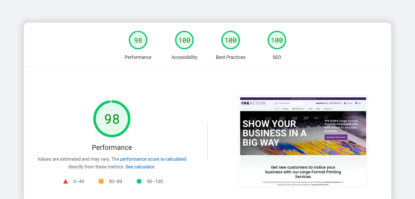Image resolution: width=415 pixels, height=199 pixels.
Task: Click the large Performance 98 gauge
Action: pos(112,119)
